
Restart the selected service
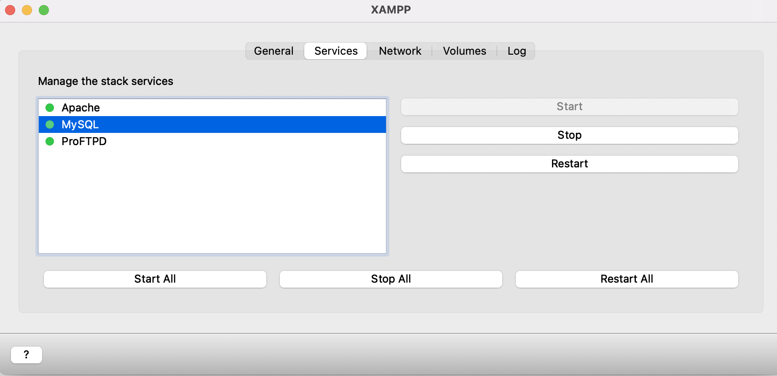(569, 164)
